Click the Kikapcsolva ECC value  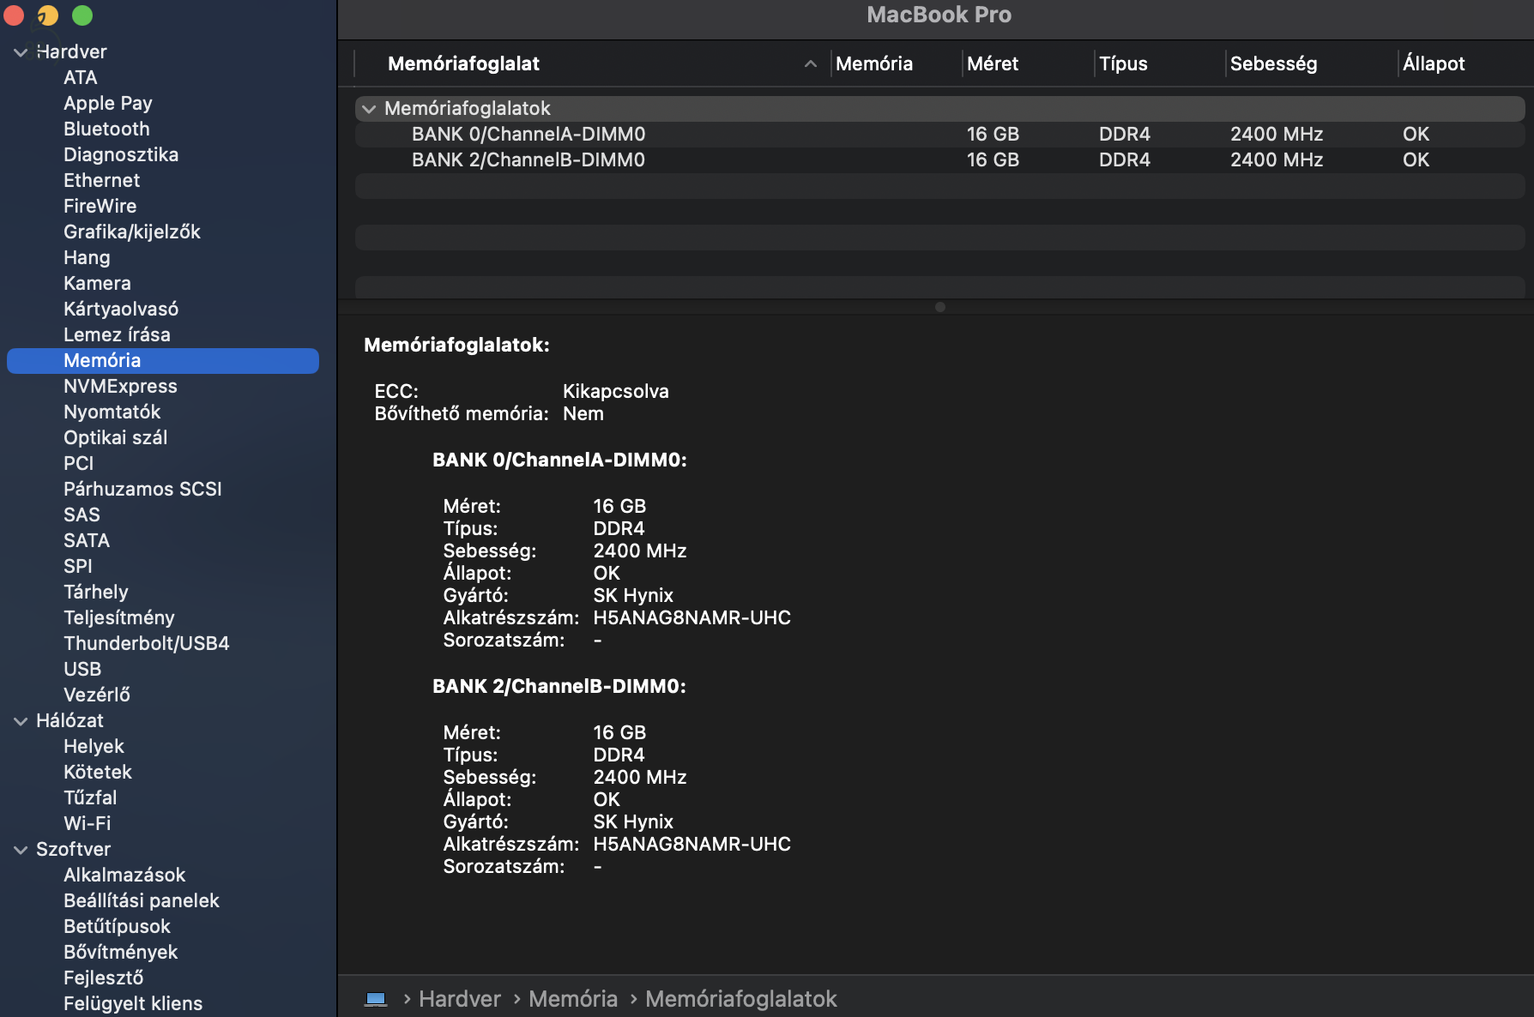[x=616, y=392]
